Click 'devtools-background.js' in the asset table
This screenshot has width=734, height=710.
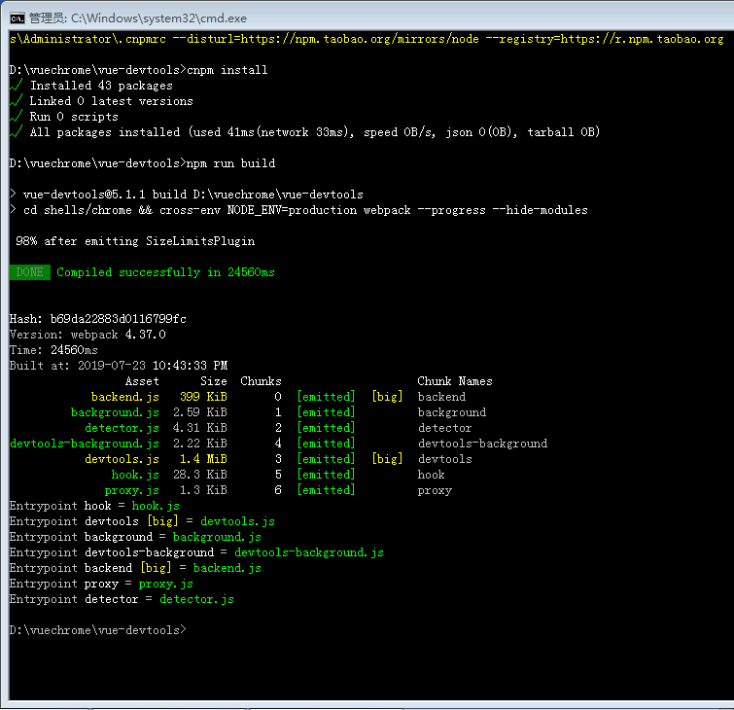pyautogui.click(x=85, y=444)
